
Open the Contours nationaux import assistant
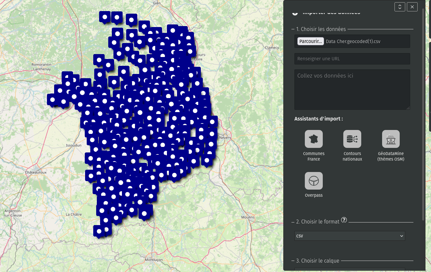352,139
